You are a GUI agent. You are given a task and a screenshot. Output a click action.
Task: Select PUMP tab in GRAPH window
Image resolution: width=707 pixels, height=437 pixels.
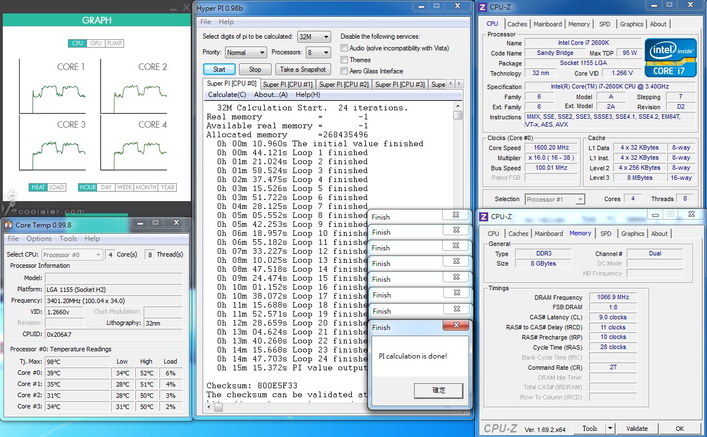pos(114,43)
